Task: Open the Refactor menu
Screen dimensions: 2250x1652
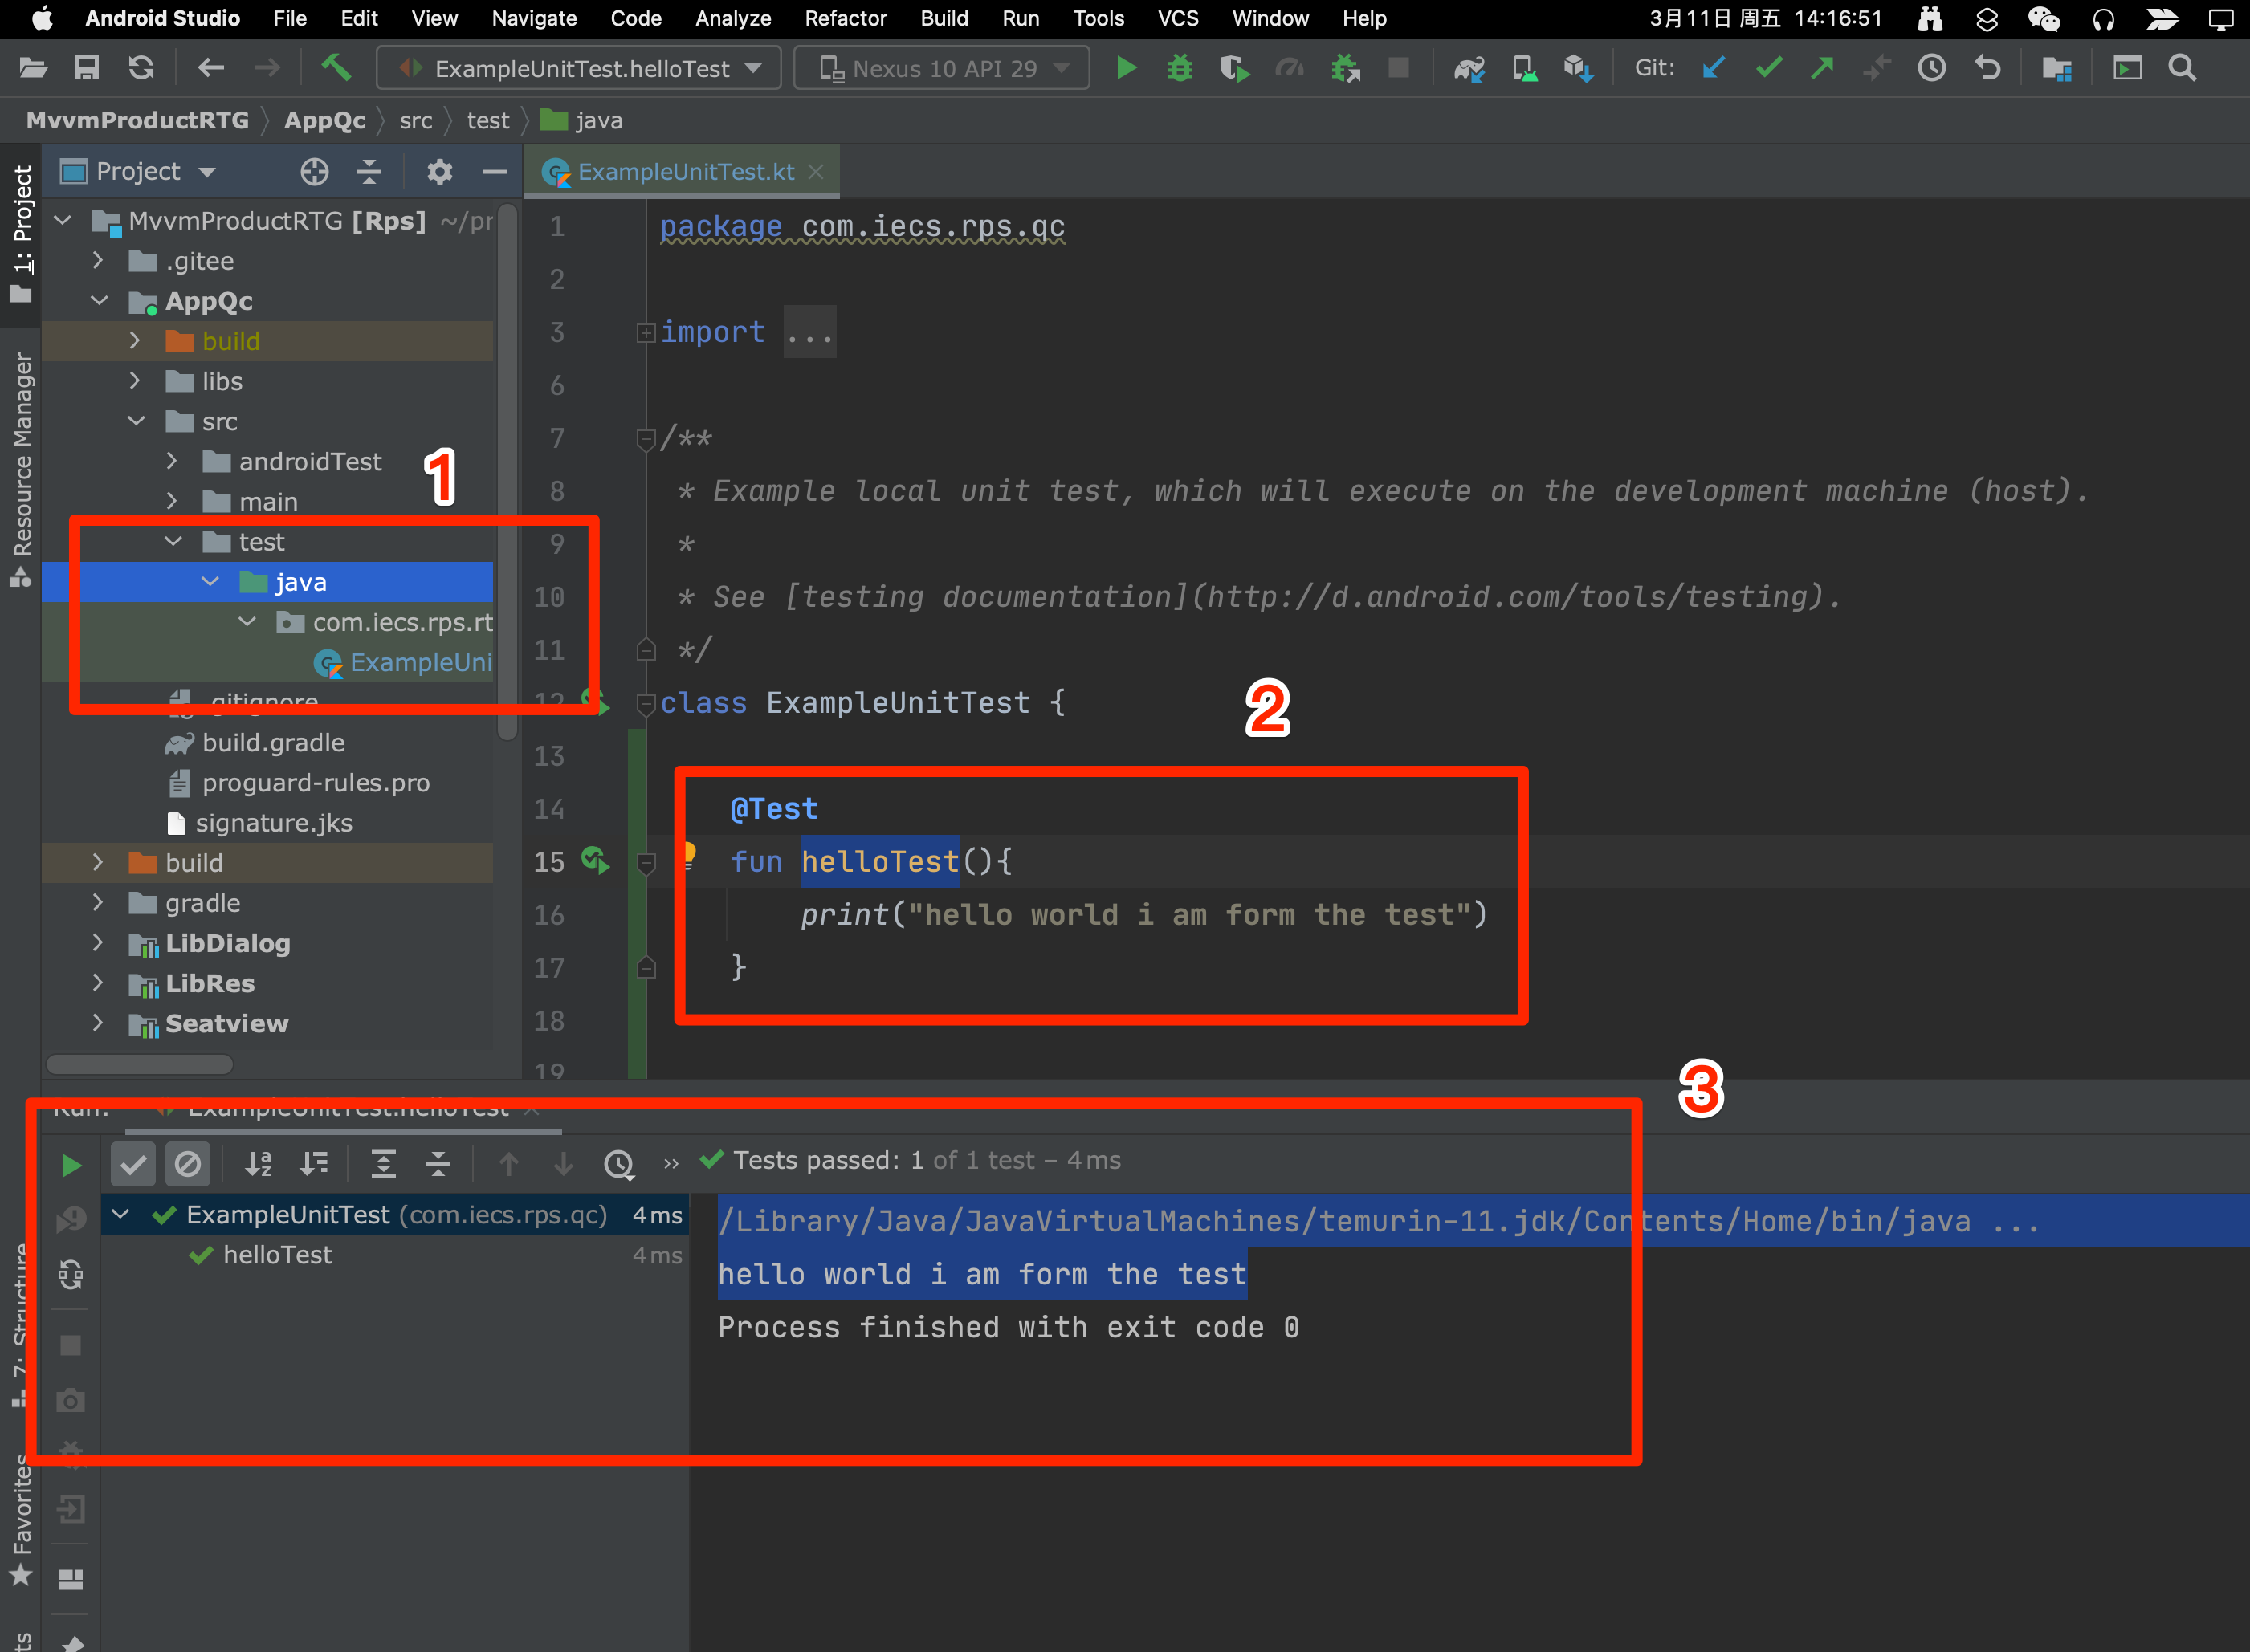Action: (846, 18)
